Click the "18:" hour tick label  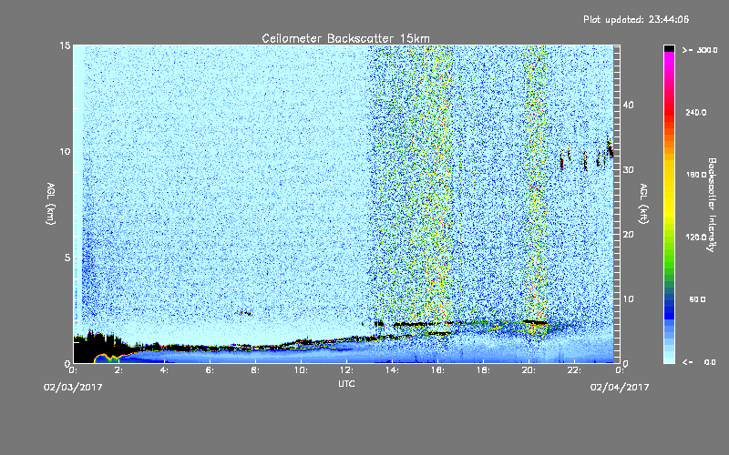[483, 370]
